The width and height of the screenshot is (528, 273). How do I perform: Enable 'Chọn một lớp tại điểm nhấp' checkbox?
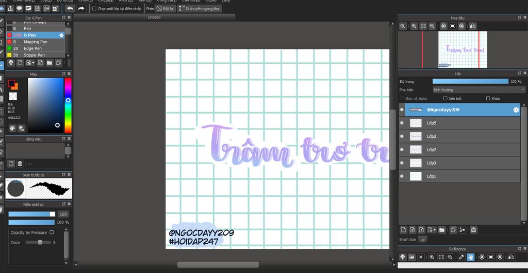[94, 9]
